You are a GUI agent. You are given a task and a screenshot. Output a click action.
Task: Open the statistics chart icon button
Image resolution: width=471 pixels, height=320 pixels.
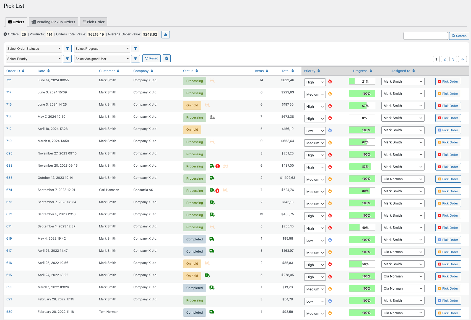[165, 35]
